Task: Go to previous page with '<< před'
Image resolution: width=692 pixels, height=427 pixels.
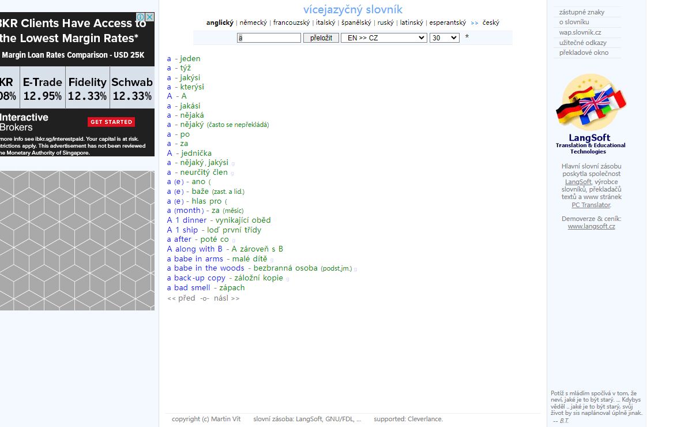Action: tap(181, 298)
